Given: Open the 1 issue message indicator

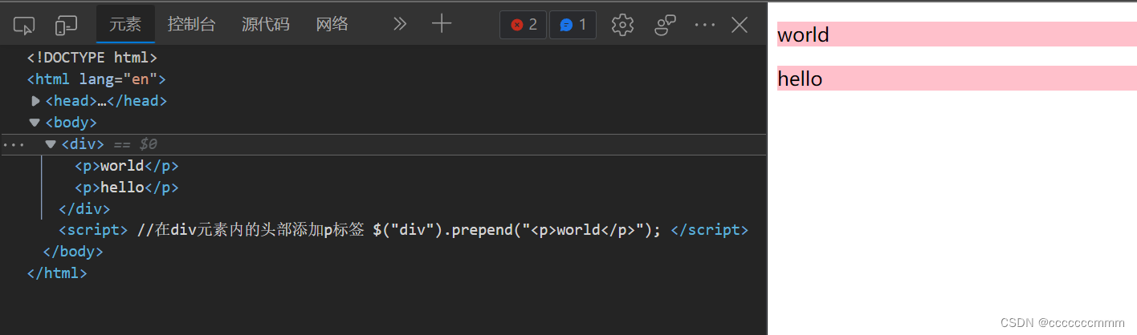Looking at the screenshot, I should (x=573, y=25).
